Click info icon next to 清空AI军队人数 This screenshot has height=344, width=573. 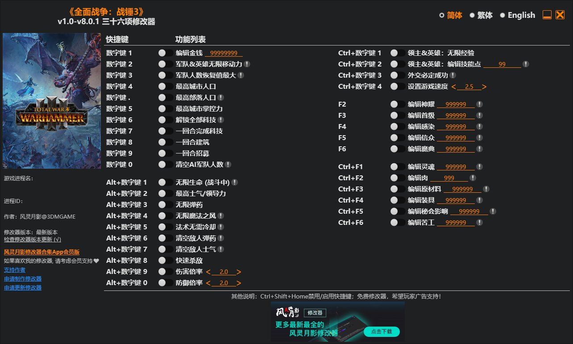(x=228, y=165)
